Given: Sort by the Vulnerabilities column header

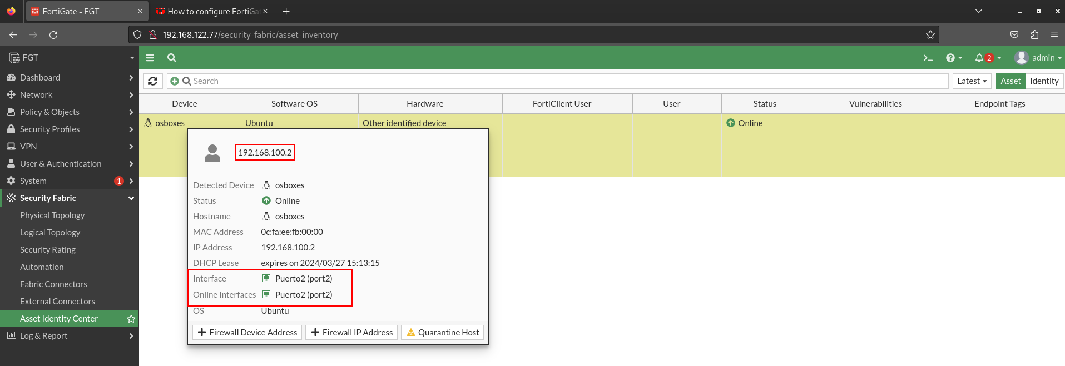Looking at the screenshot, I should point(875,104).
